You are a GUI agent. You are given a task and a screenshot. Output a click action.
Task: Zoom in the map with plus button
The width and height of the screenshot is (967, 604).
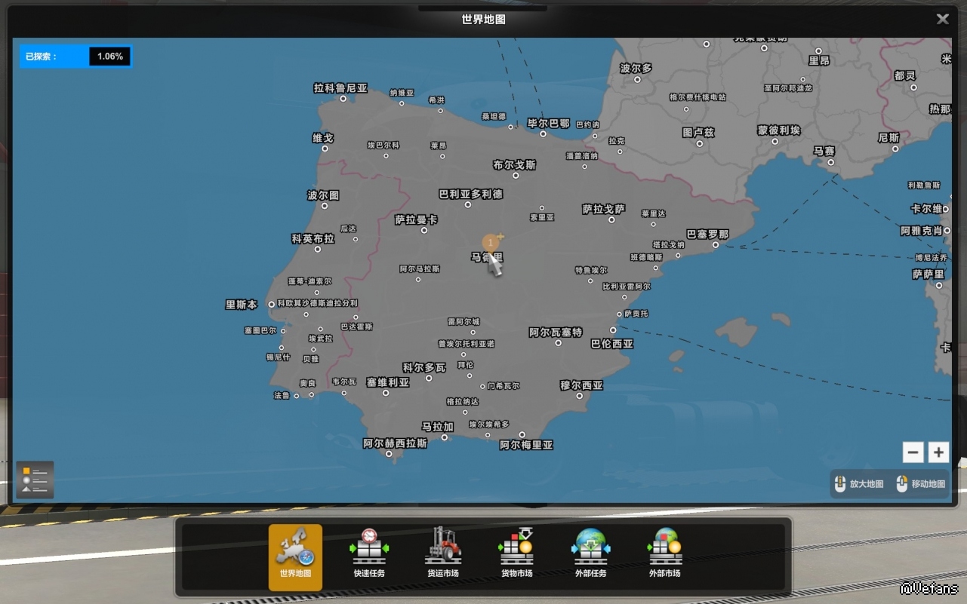(938, 452)
